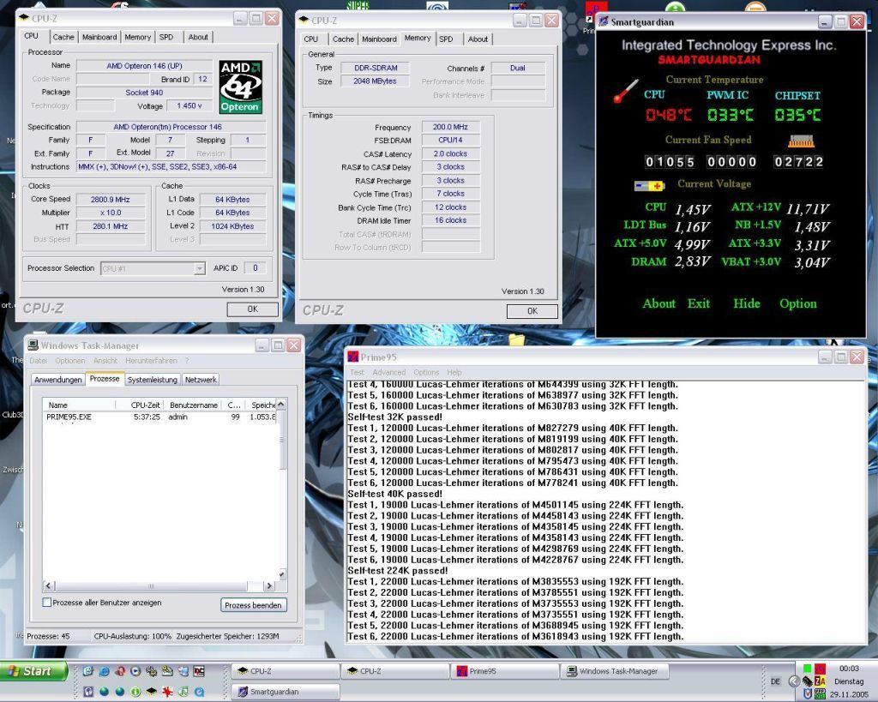Click the Show Desktop quick launch icon
This screenshot has height=702, width=878.
(88, 670)
